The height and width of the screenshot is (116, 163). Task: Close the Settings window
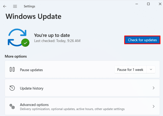[160, 4]
